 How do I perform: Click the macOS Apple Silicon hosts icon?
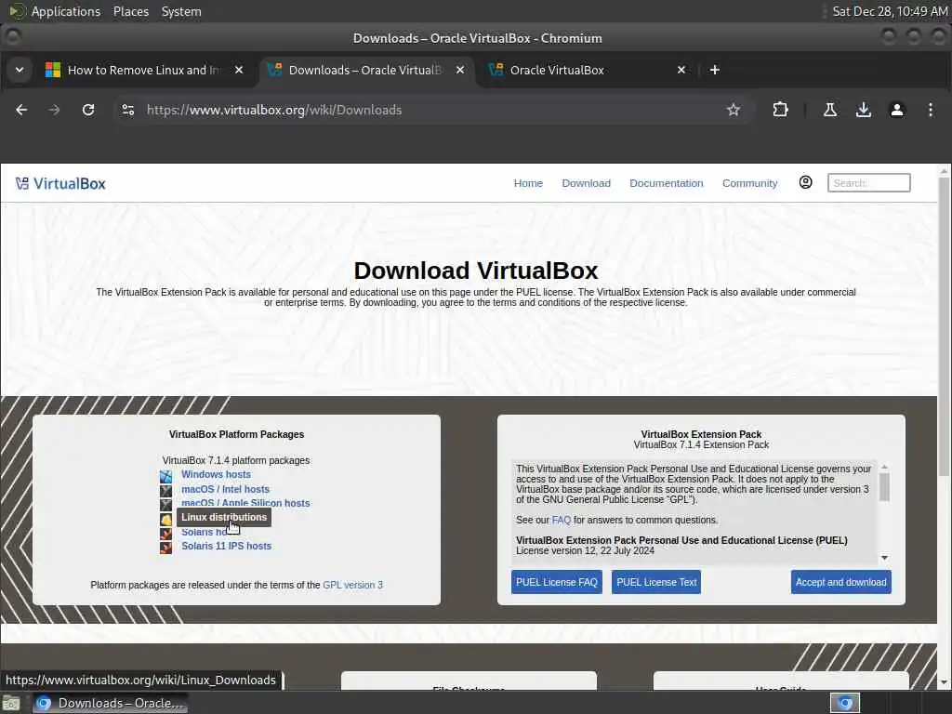click(165, 505)
